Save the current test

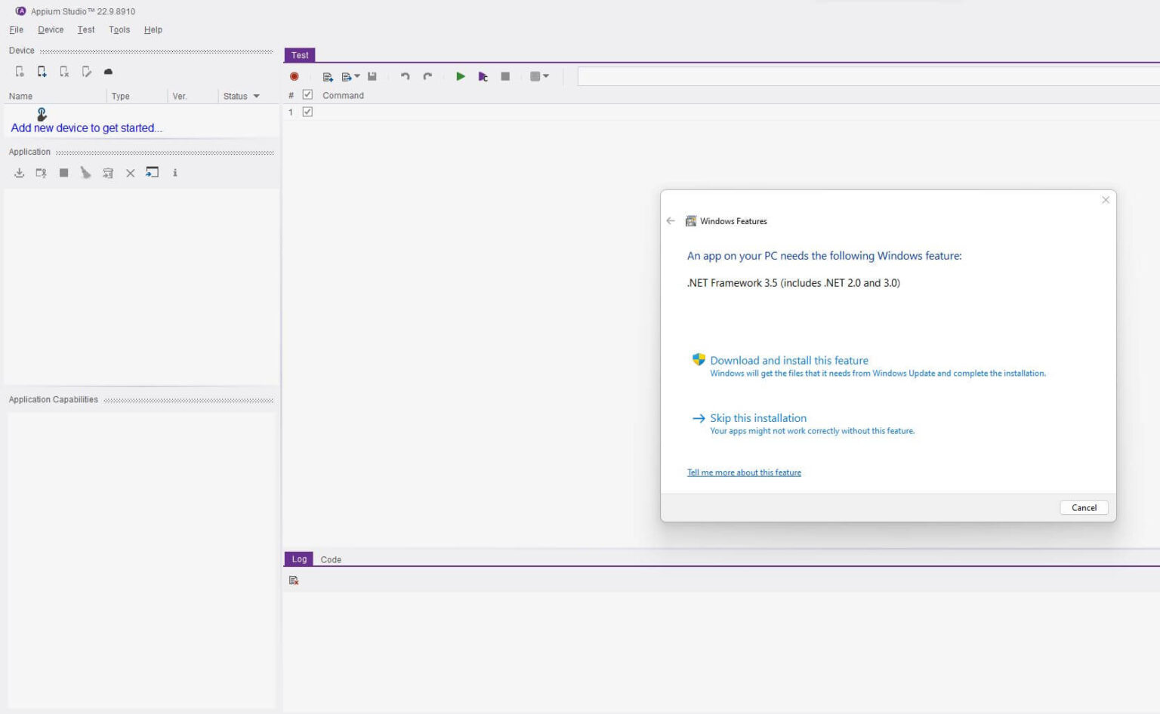click(x=372, y=76)
